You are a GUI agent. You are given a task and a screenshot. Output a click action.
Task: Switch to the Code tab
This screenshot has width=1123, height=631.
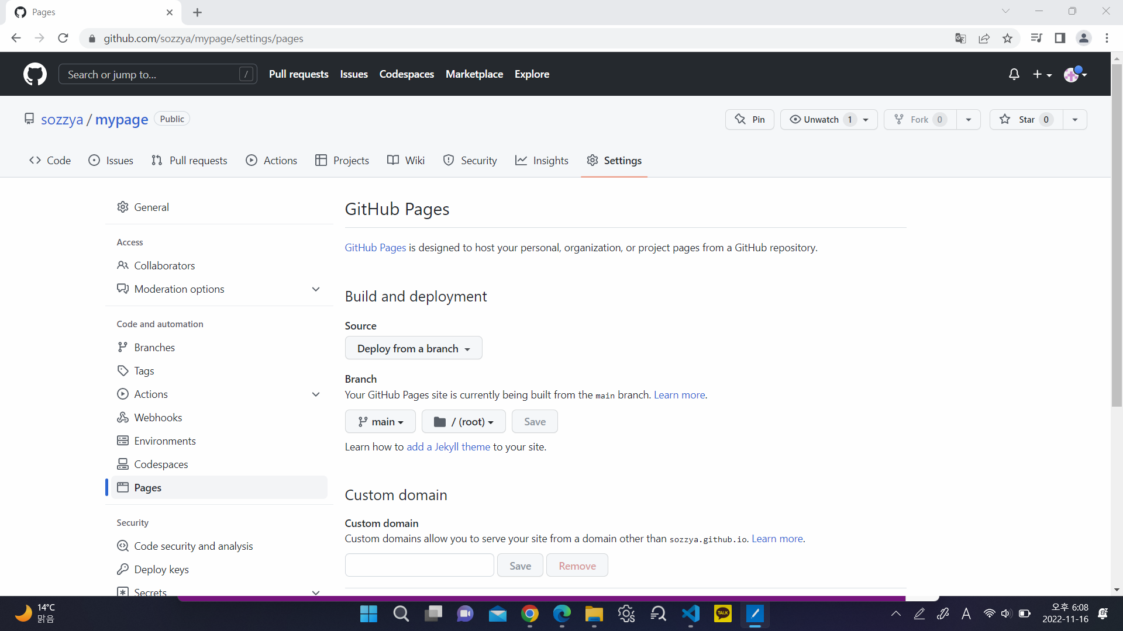50,161
